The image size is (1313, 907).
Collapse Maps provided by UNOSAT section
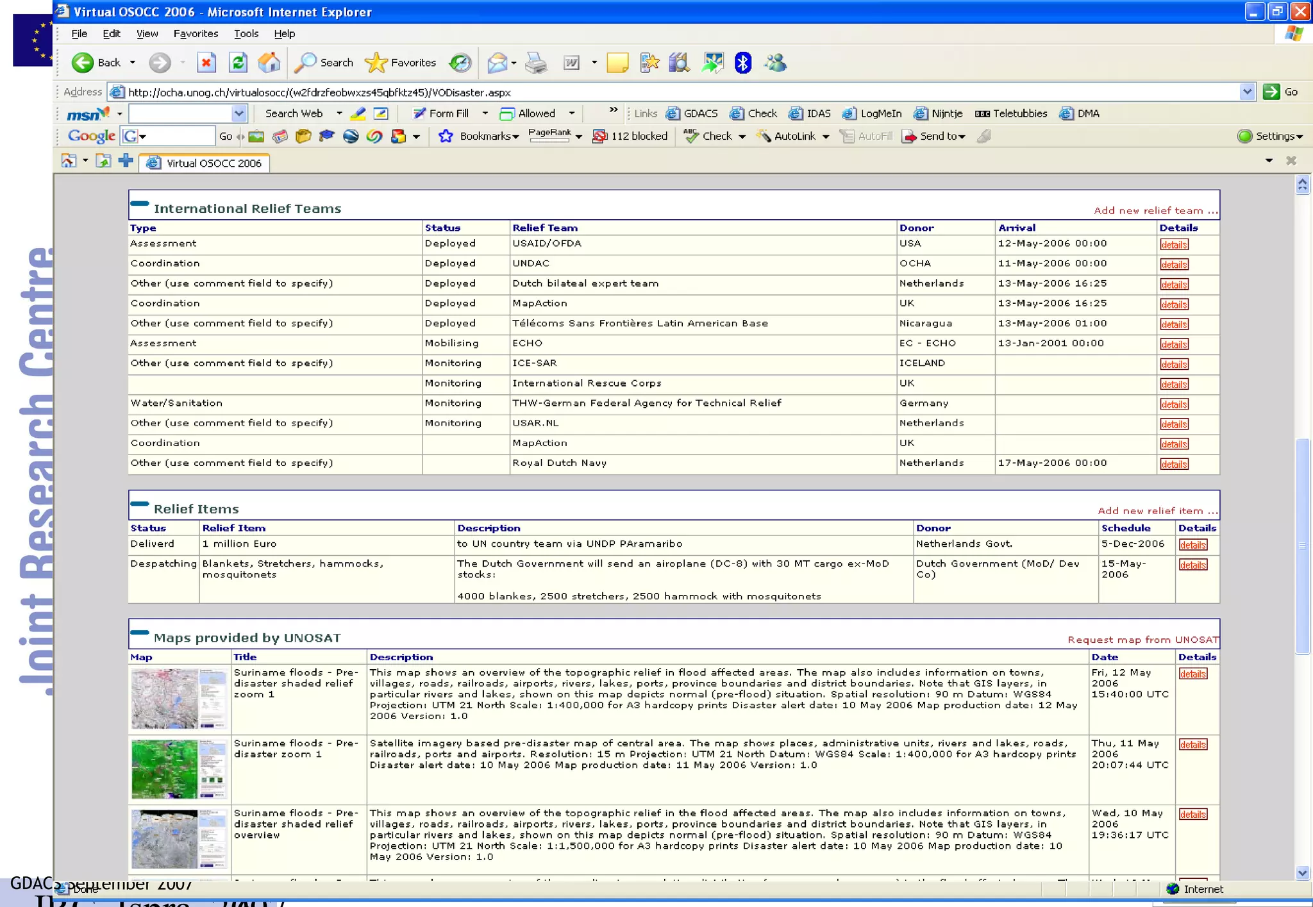[x=139, y=633]
